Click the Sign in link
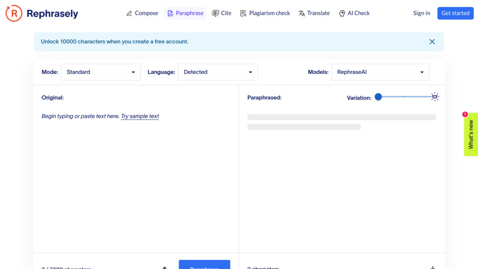This screenshot has width=478, height=269. point(422,13)
